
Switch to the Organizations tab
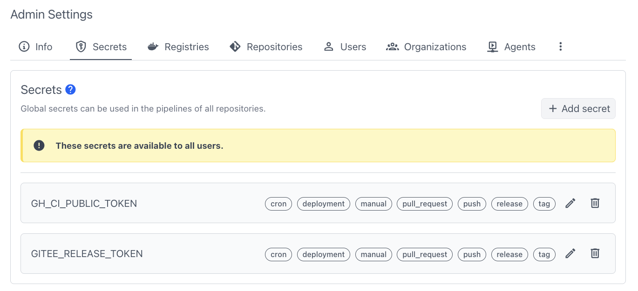pyautogui.click(x=426, y=46)
